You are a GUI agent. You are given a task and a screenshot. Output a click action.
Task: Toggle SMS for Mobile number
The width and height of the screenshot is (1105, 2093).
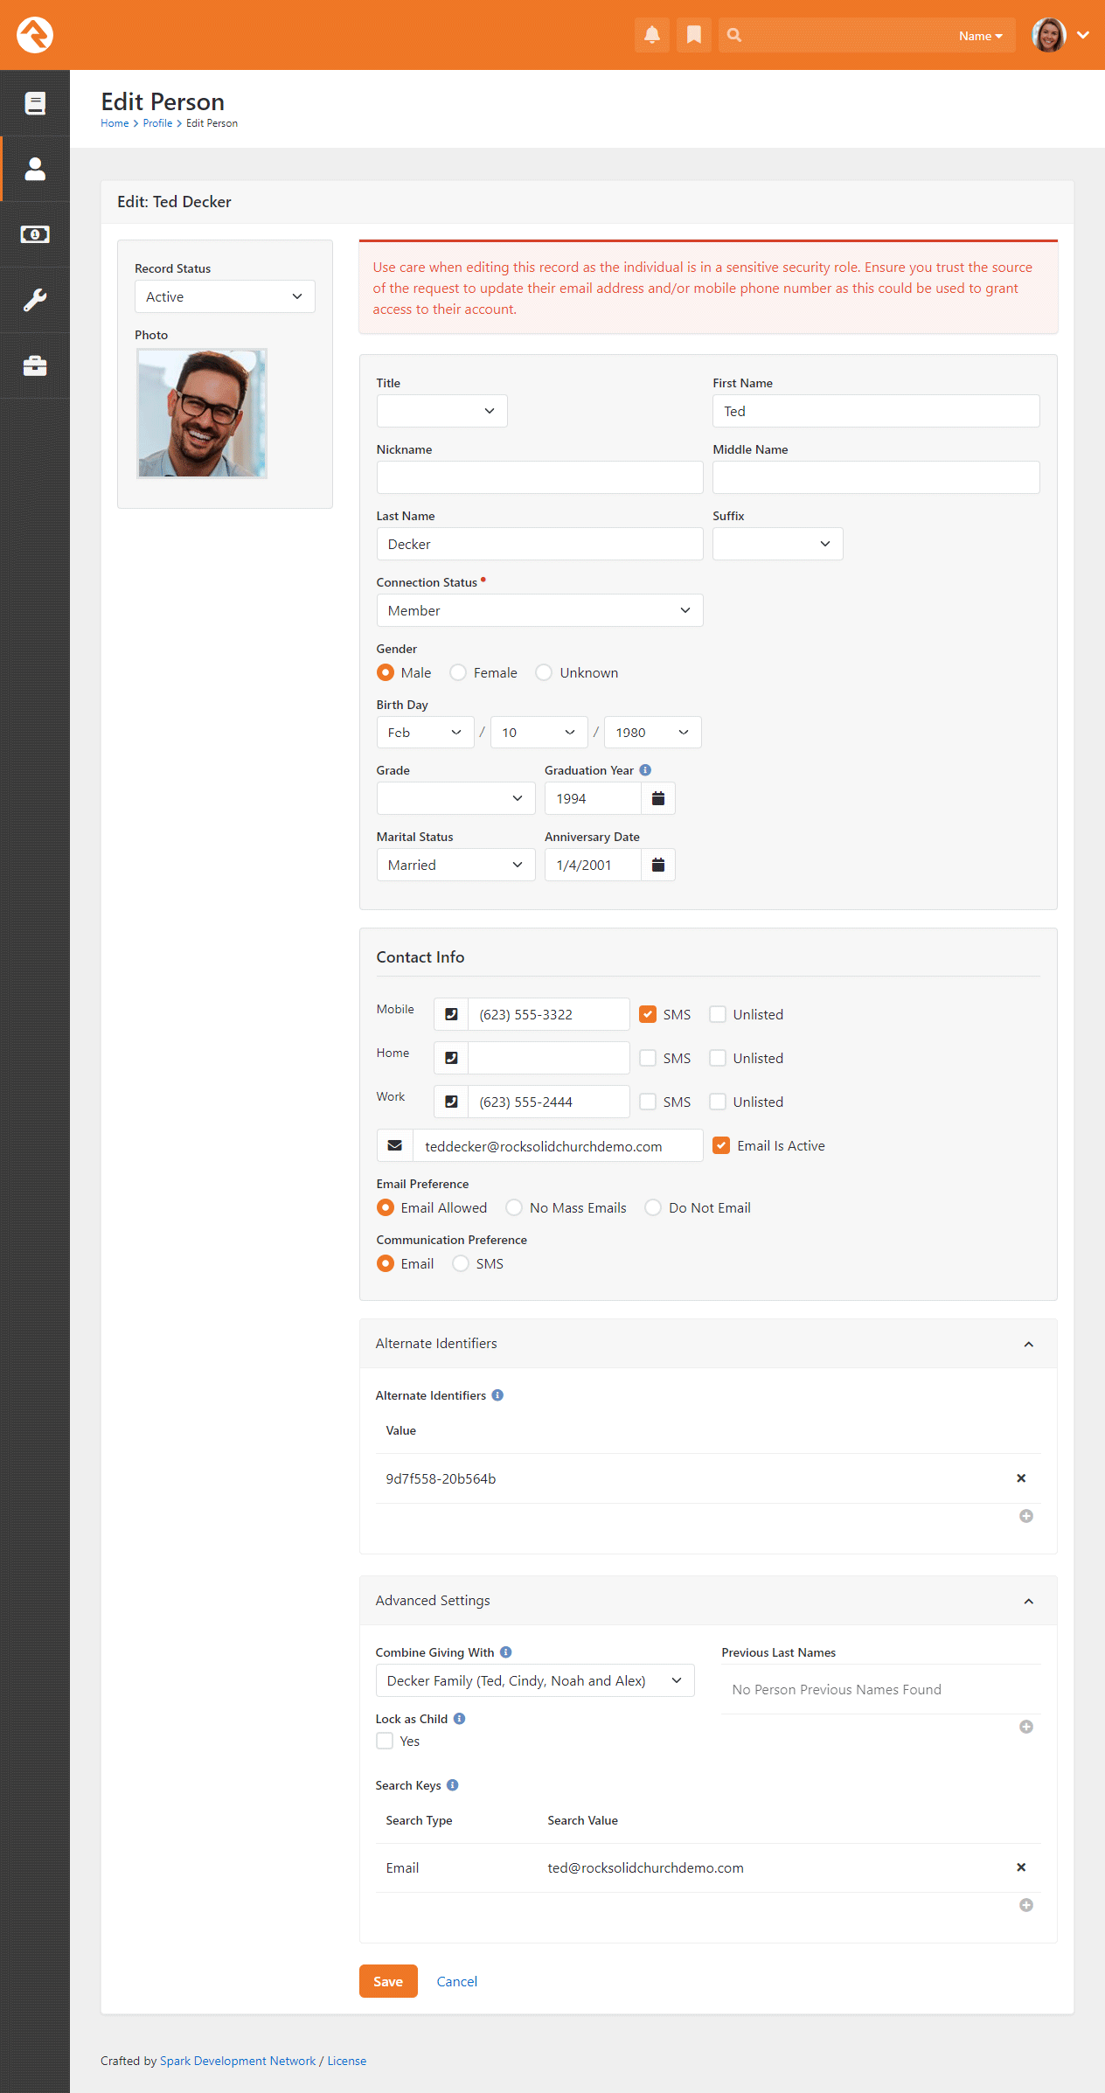coord(648,1014)
